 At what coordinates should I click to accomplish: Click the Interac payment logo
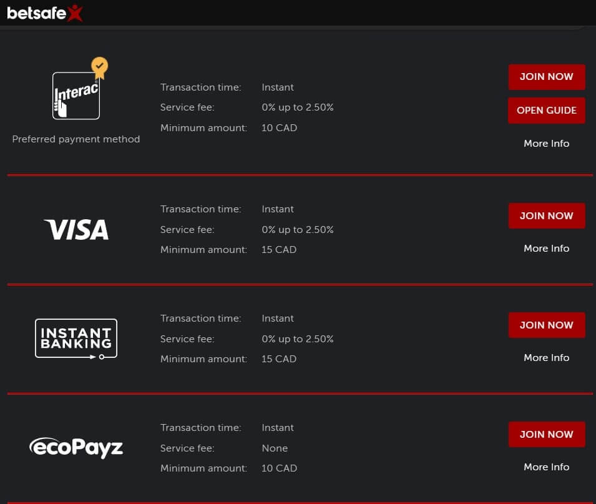click(x=76, y=96)
